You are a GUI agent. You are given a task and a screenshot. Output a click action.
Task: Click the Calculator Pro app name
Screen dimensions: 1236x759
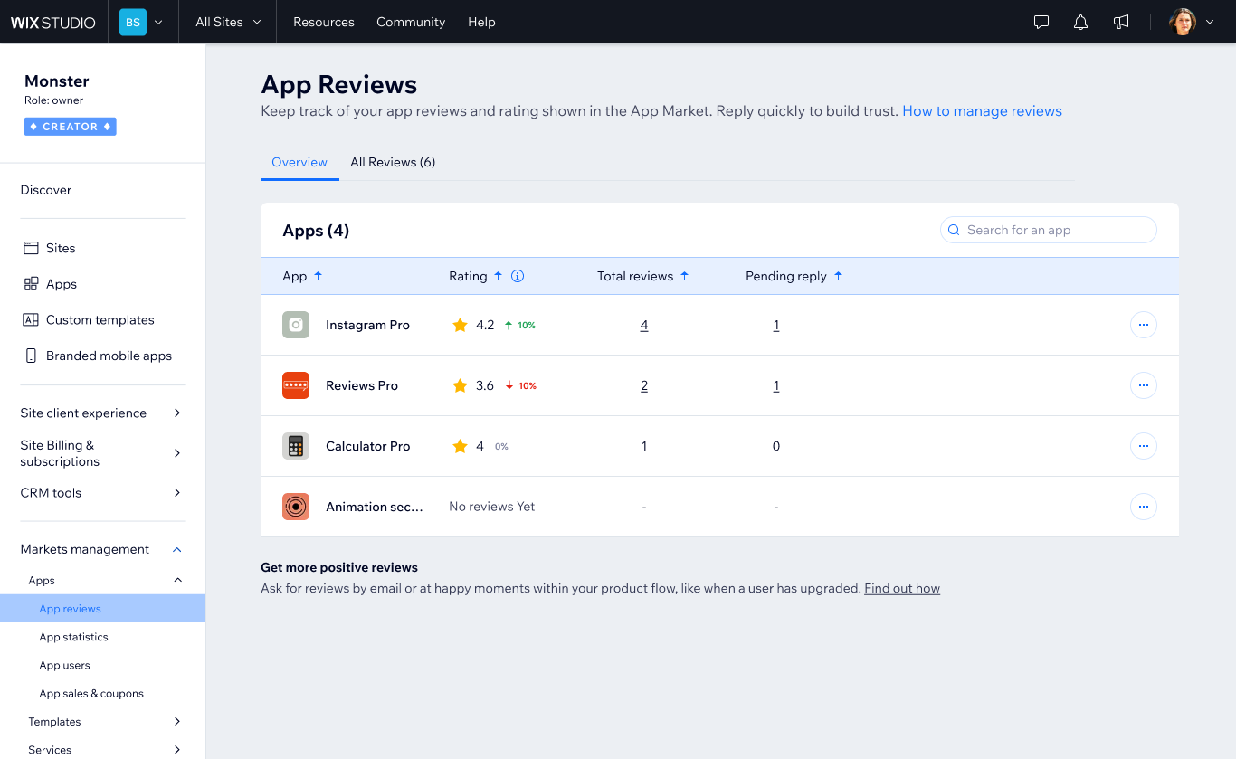[367, 446]
